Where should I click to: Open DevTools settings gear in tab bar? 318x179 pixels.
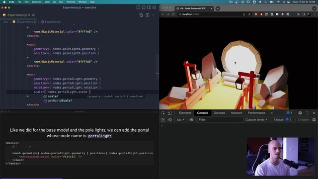click(300, 113)
